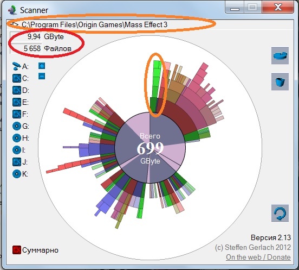Open the On the web / Donate link
The height and width of the screenshot is (270, 299).
point(258,257)
